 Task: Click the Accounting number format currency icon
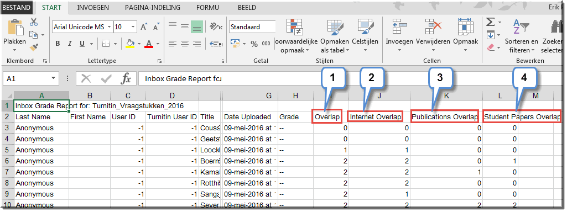point(235,44)
